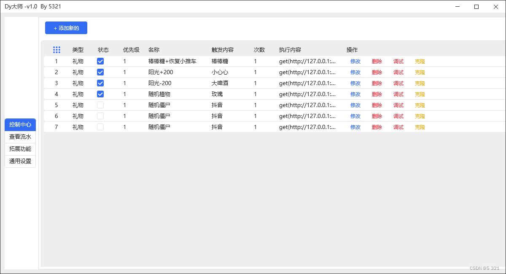Viewport: 506px width, 274px height.
Task: Click the 名称 column header
Action: (154, 50)
